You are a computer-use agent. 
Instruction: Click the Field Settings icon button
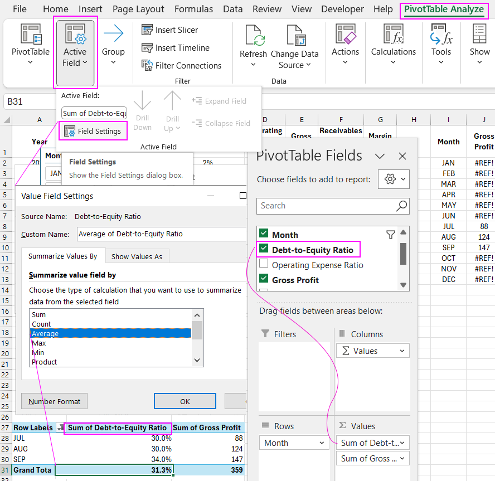[70, 131]
